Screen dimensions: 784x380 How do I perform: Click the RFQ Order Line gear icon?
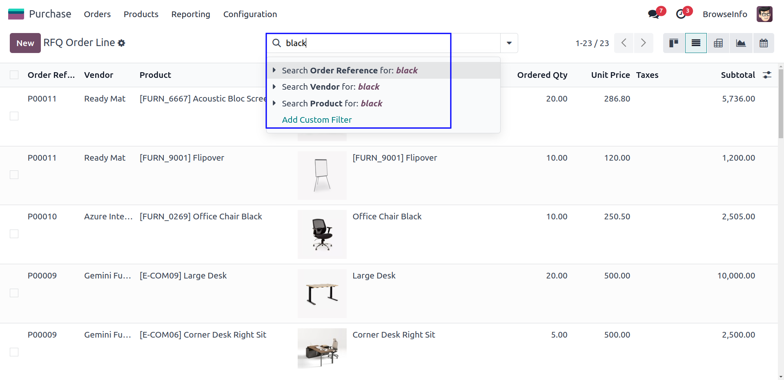121,43
